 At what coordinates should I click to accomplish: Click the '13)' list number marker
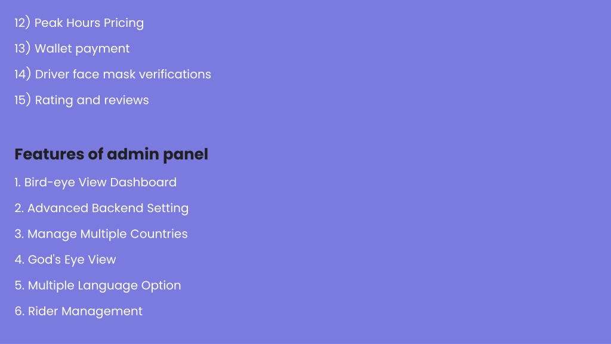22,48
